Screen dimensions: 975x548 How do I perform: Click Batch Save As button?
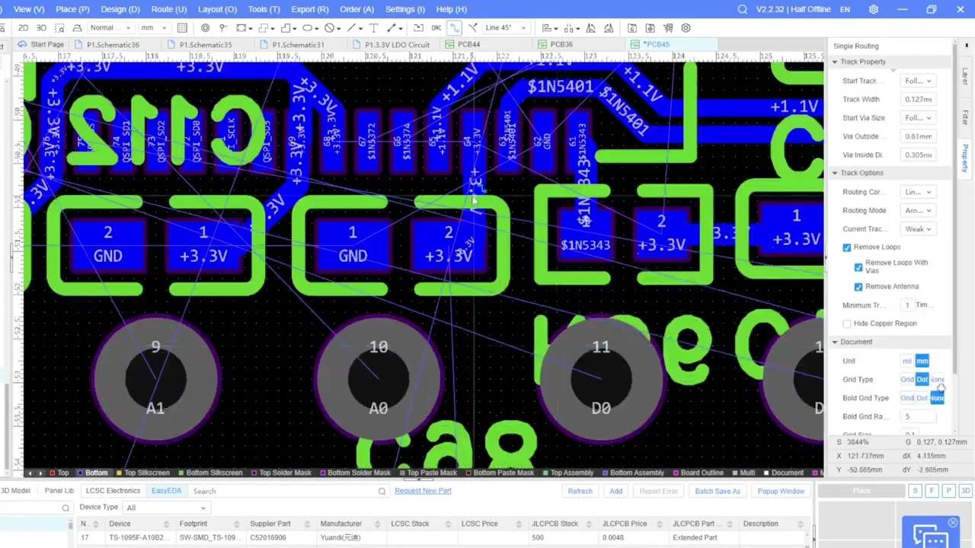[x=717, y=491]
